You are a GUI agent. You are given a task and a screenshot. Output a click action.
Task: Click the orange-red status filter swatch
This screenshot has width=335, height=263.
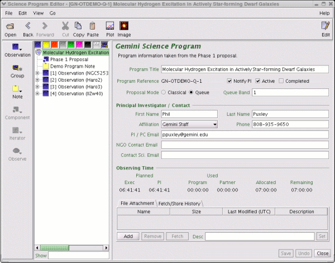pyautogui.click(x=55, y=45)
